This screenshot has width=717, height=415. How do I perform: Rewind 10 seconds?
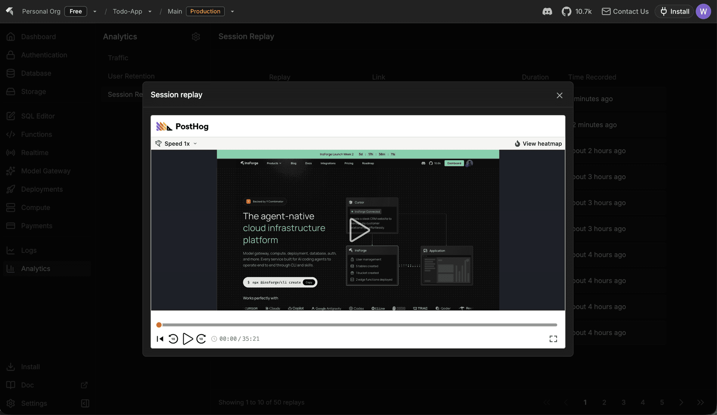pos(173,339)
